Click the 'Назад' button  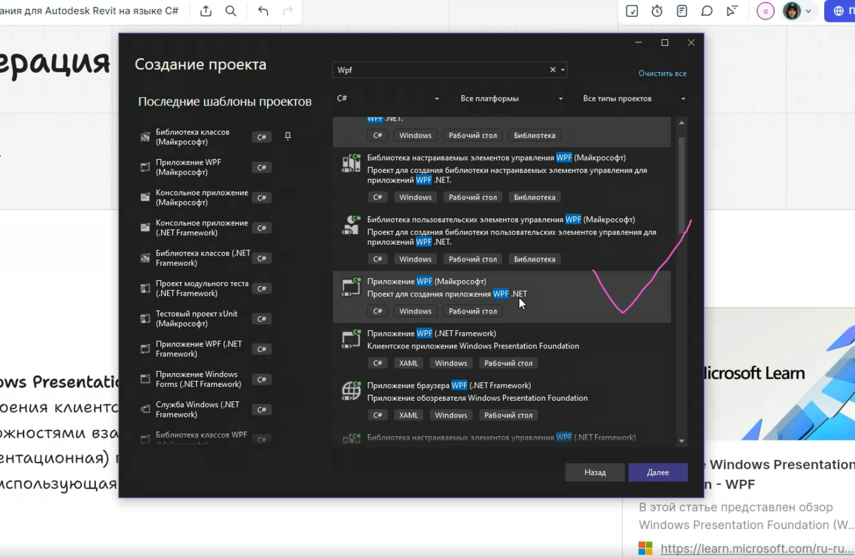click(x=595, y=472)
